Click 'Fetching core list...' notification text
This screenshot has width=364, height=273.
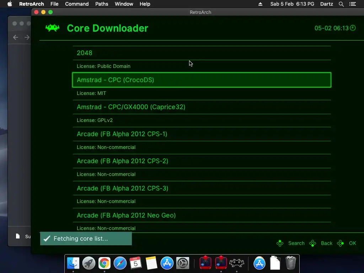click(x=81, y=239)
